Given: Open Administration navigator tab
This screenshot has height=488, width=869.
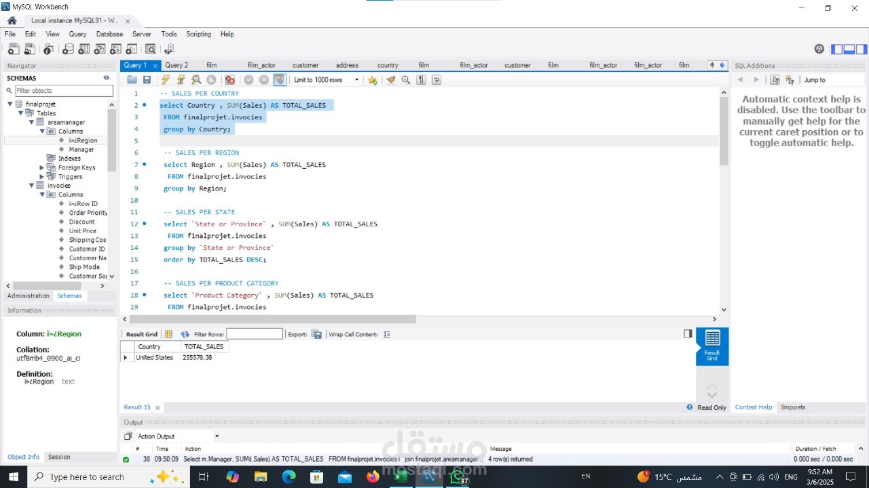Looking at the screenshot, I should (x=29, y=296).
